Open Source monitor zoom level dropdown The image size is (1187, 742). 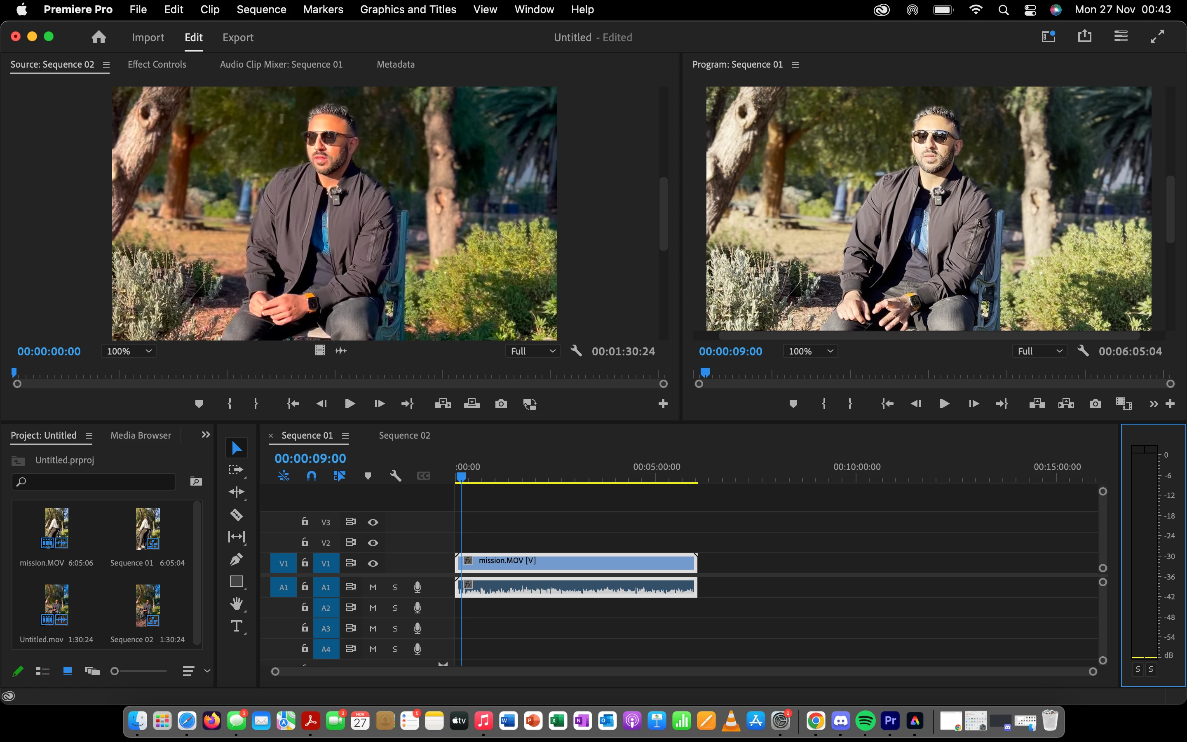pos(129,351)
